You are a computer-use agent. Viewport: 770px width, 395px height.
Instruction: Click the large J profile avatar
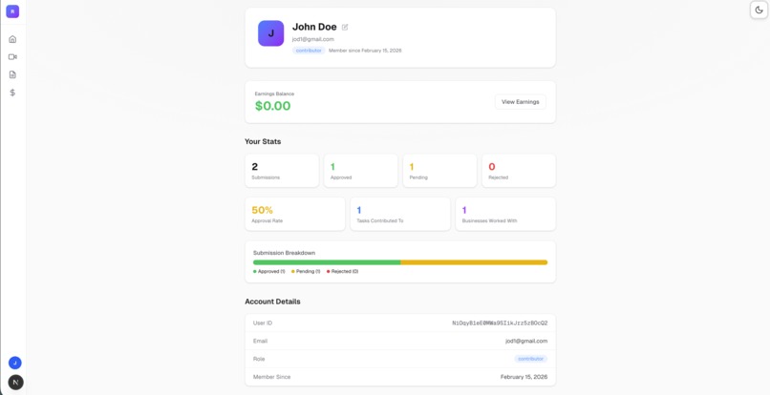pos(271,33)
